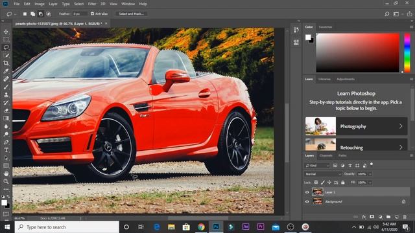
Task: Click the Create new layer icon
Action: pos(396,217)
